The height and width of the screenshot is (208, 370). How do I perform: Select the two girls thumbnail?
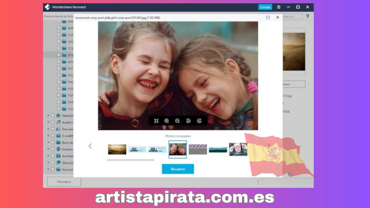178,149
